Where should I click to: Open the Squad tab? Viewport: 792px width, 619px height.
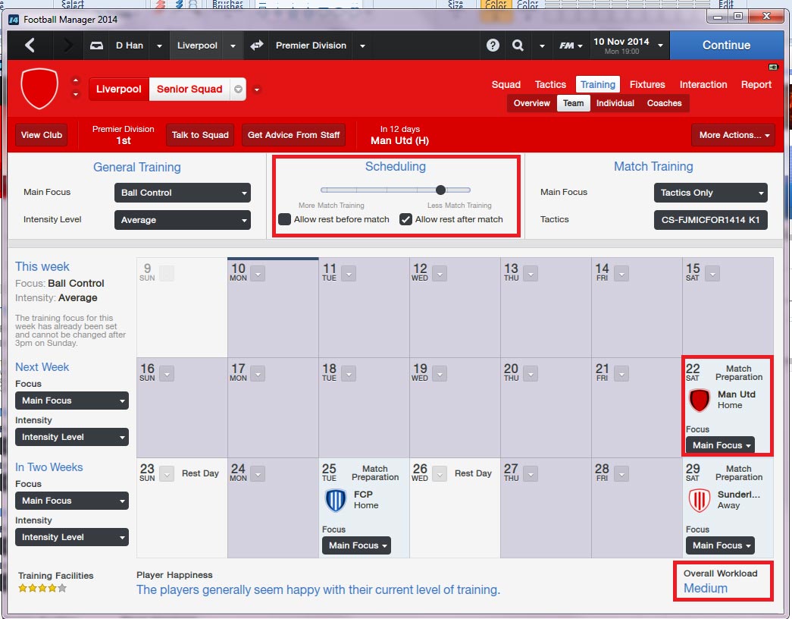point(506,84)
